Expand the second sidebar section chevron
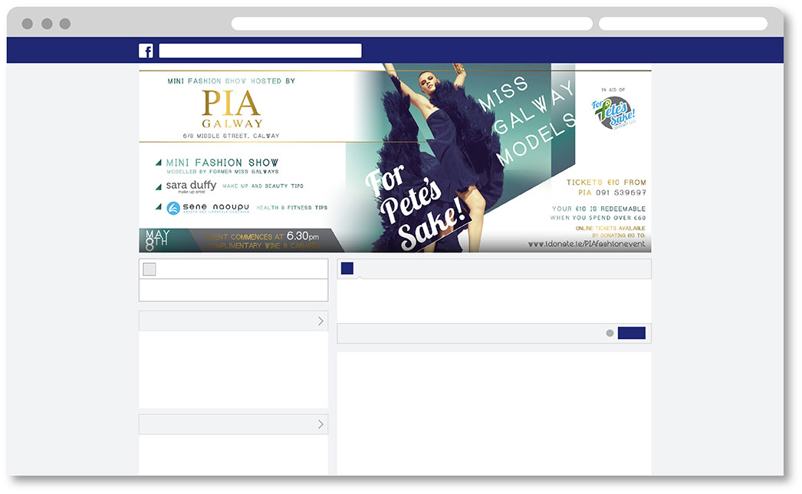 point(320,424)
